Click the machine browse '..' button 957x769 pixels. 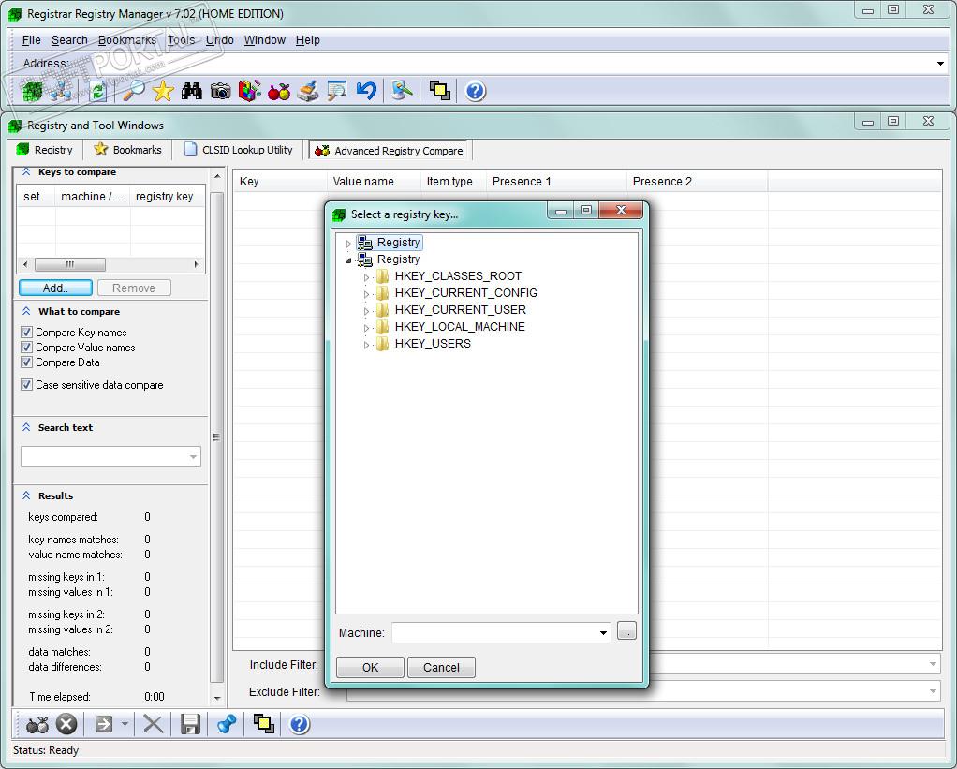[x=626, y=631]
